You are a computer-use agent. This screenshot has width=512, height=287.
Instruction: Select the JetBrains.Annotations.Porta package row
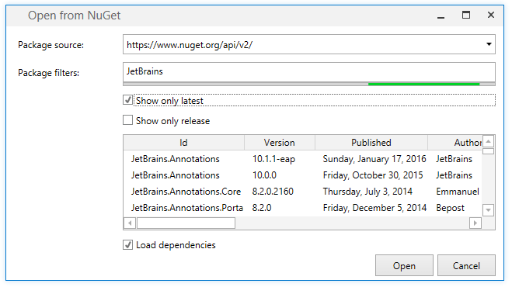(x=303, y=208)
